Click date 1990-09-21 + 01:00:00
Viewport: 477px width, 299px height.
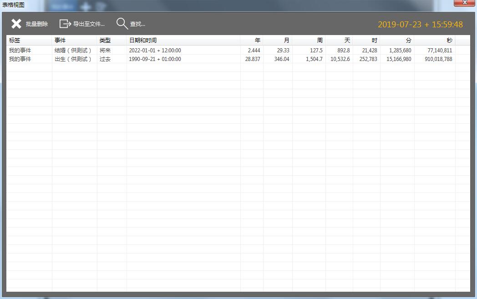coord(155,59)
